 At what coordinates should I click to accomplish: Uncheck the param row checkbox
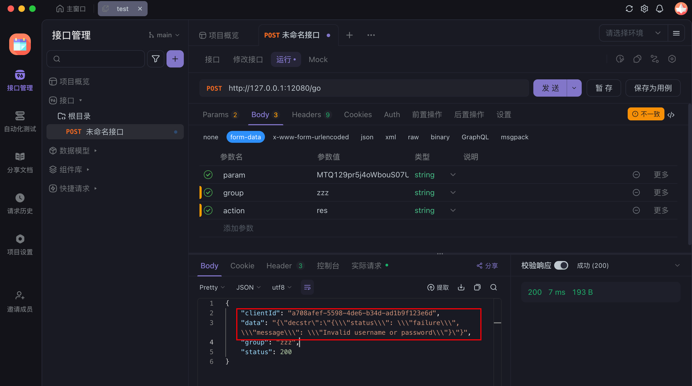pos(208,175)
